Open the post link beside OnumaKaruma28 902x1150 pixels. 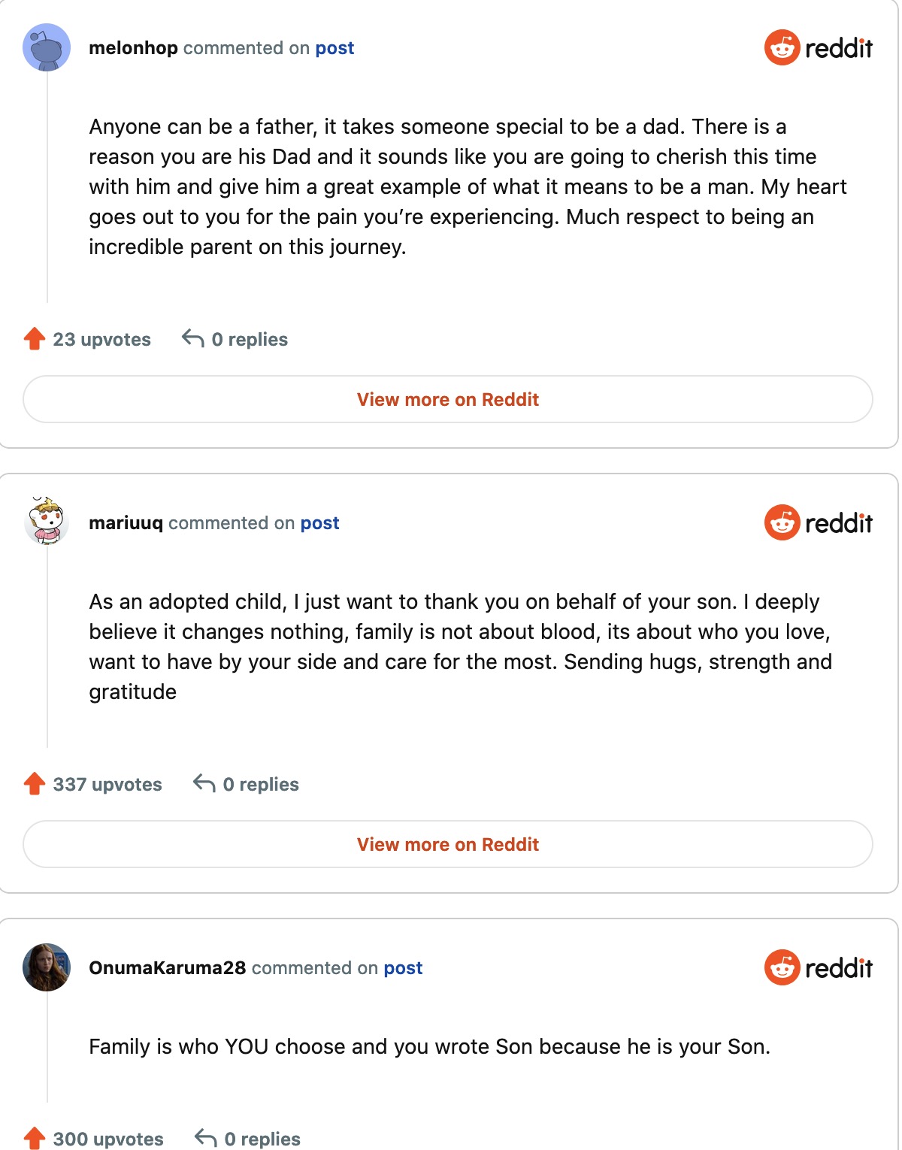pos(403,968)
